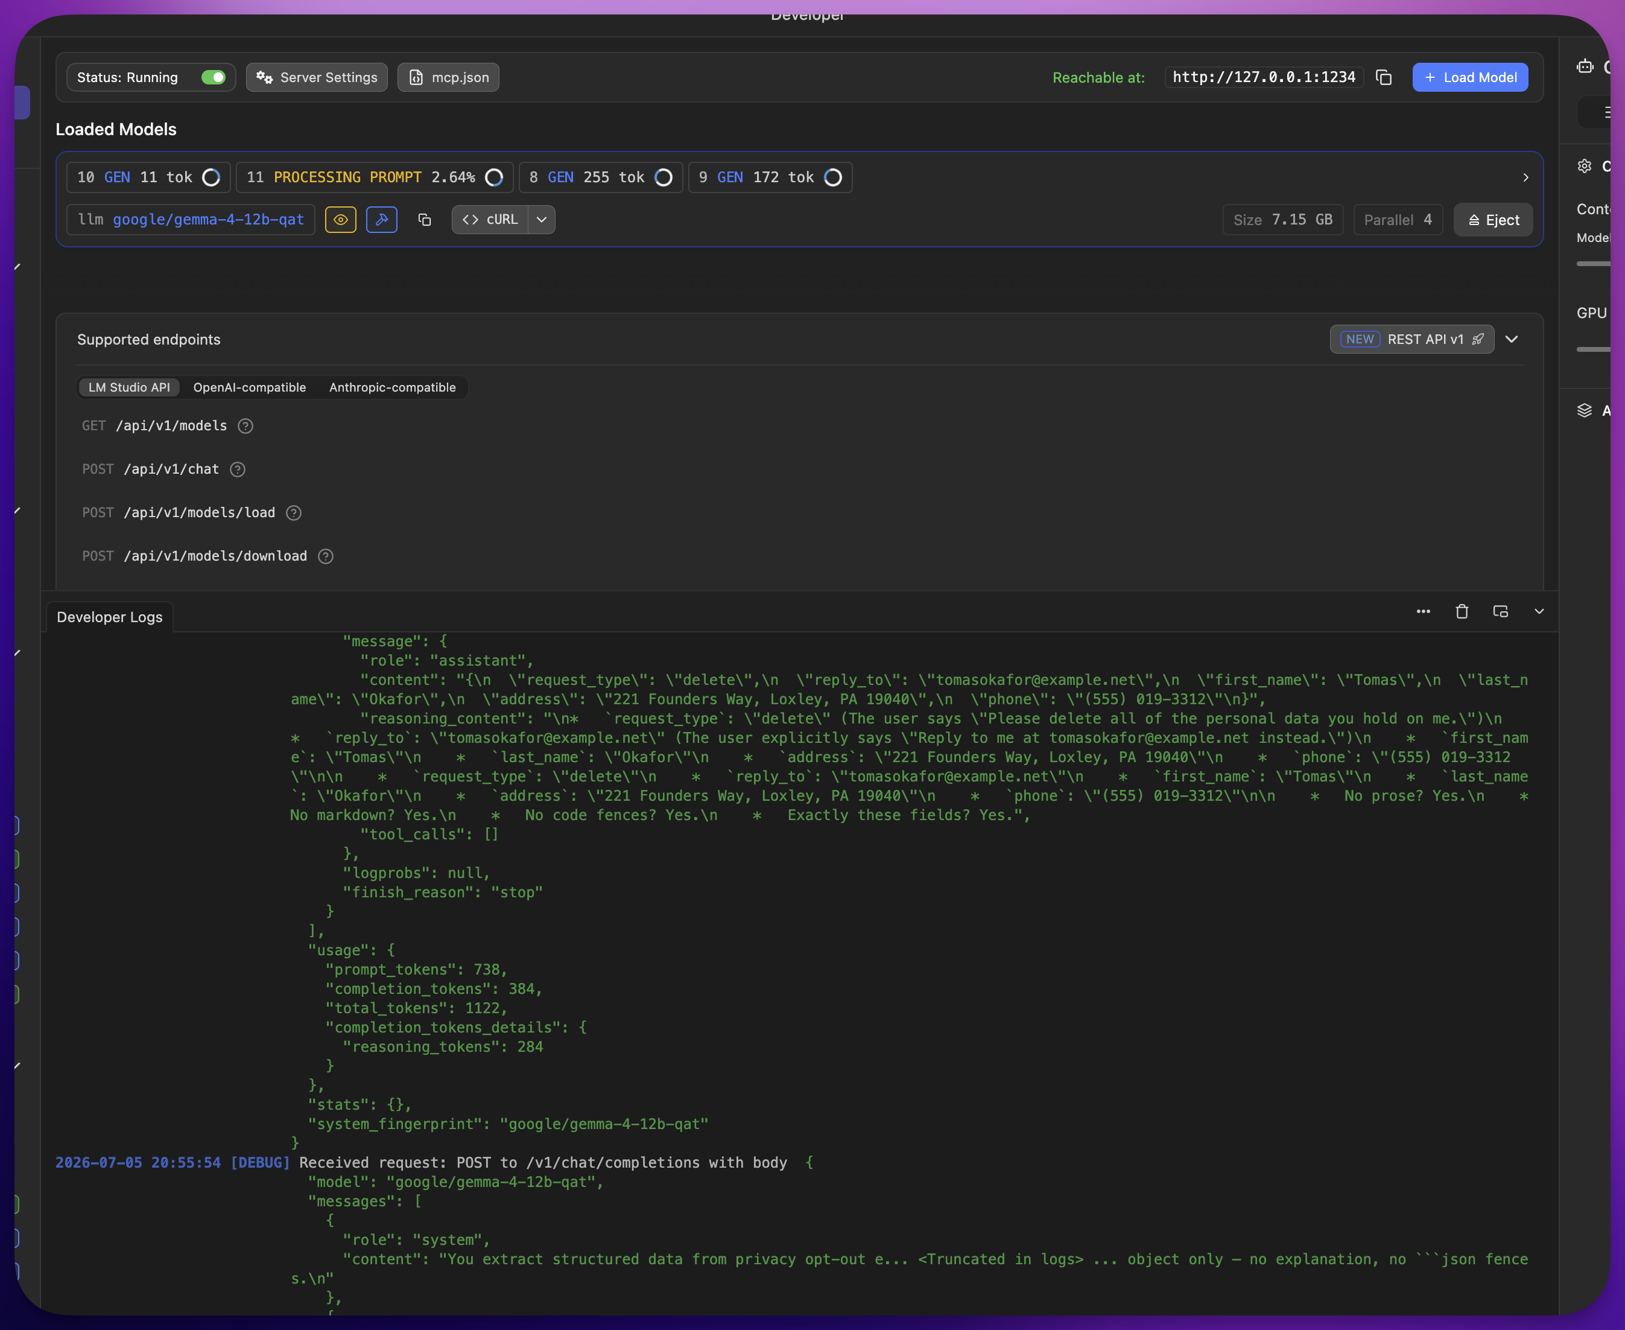Select the slot 11 PROCESSING PROMPT chip
The width and height of the screenshot is (1625, 1330).
pos(375,177)
